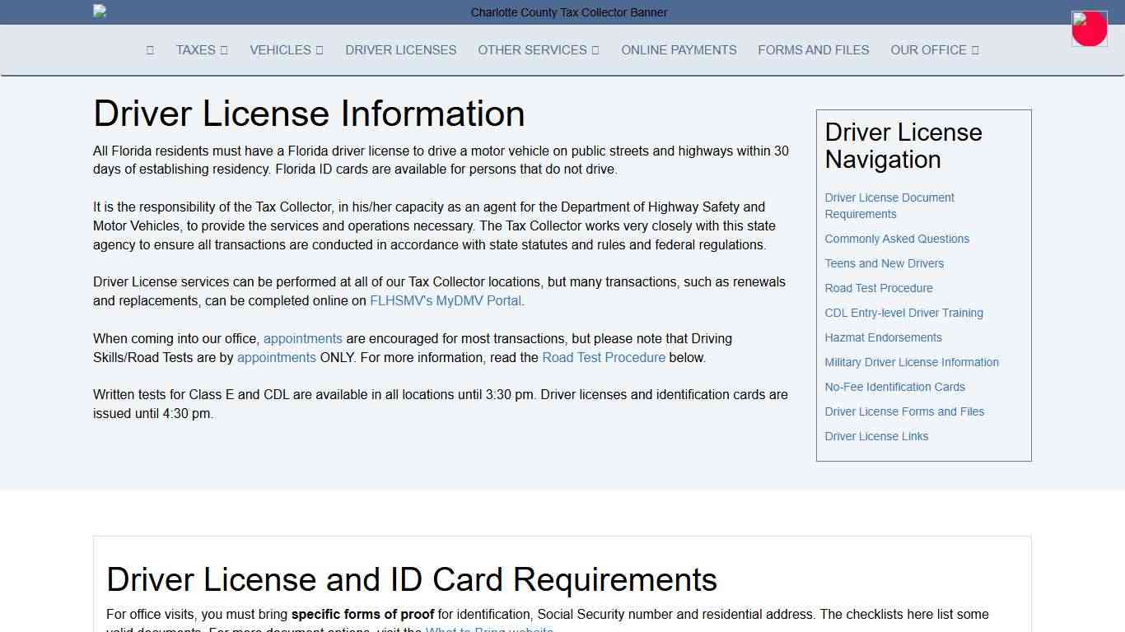Expand the OUR OFFICE dropdown
Screen dimensions: 1125x632
point(934,50)
